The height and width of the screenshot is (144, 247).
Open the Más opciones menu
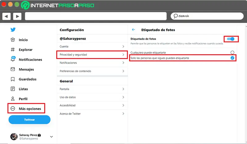click(x=27, y=109)
